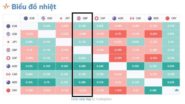Open the TradingView attribution link
Image resolution: width=185 pixels, height=104 pixels.
(x=104, y=99)
